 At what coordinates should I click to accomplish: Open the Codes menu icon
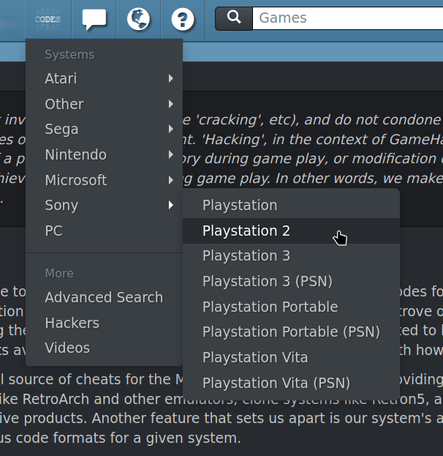coord(48,19)
